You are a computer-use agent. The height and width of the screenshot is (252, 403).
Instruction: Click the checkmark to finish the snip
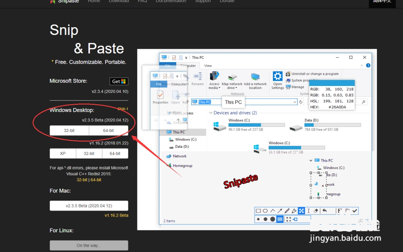pos(355,211)
